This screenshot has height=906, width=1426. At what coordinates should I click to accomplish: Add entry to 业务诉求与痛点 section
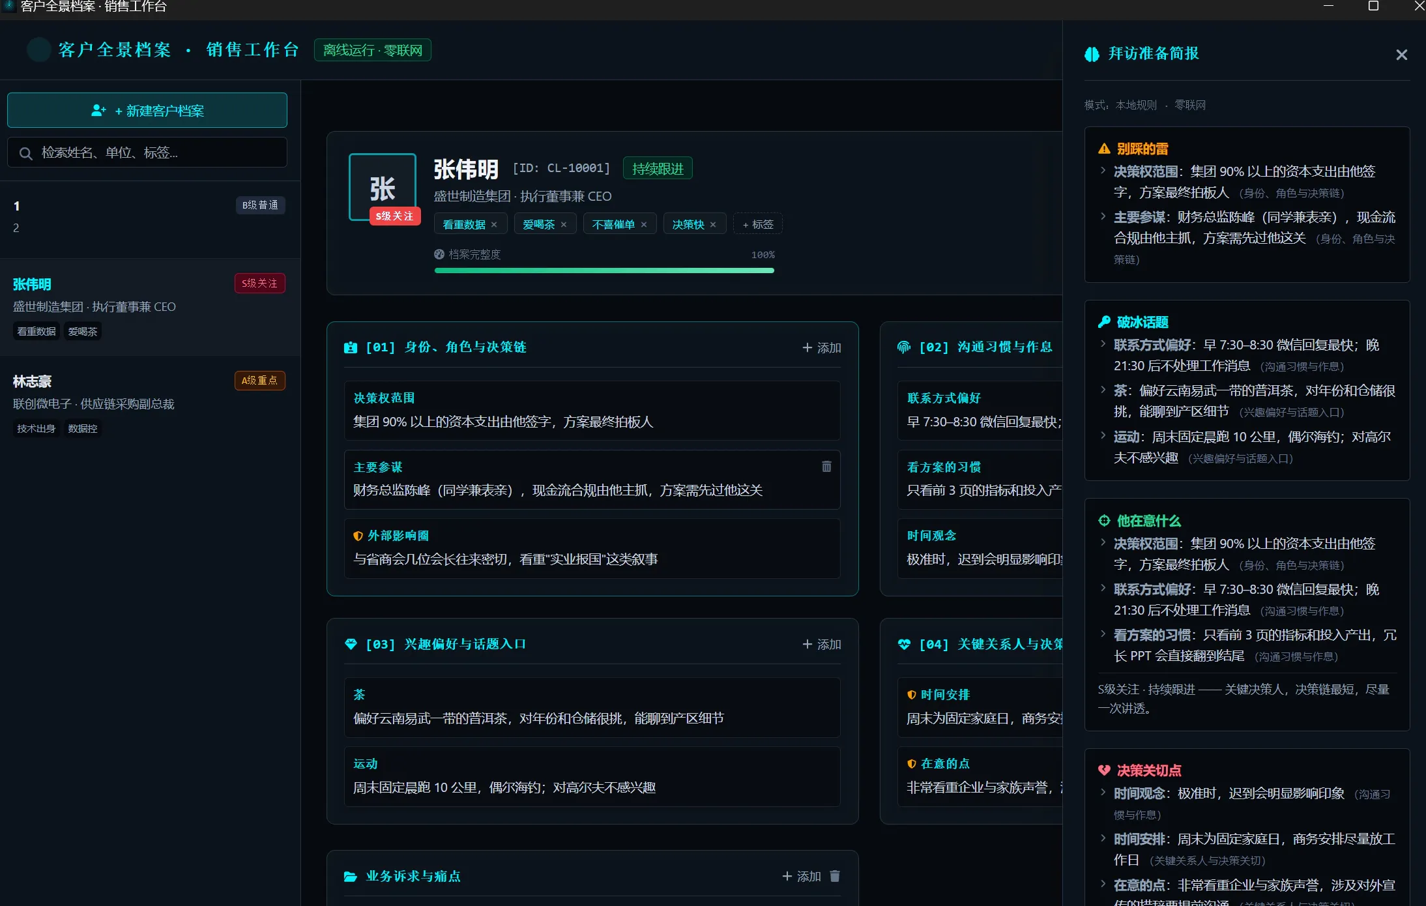[x=802, y=876]
